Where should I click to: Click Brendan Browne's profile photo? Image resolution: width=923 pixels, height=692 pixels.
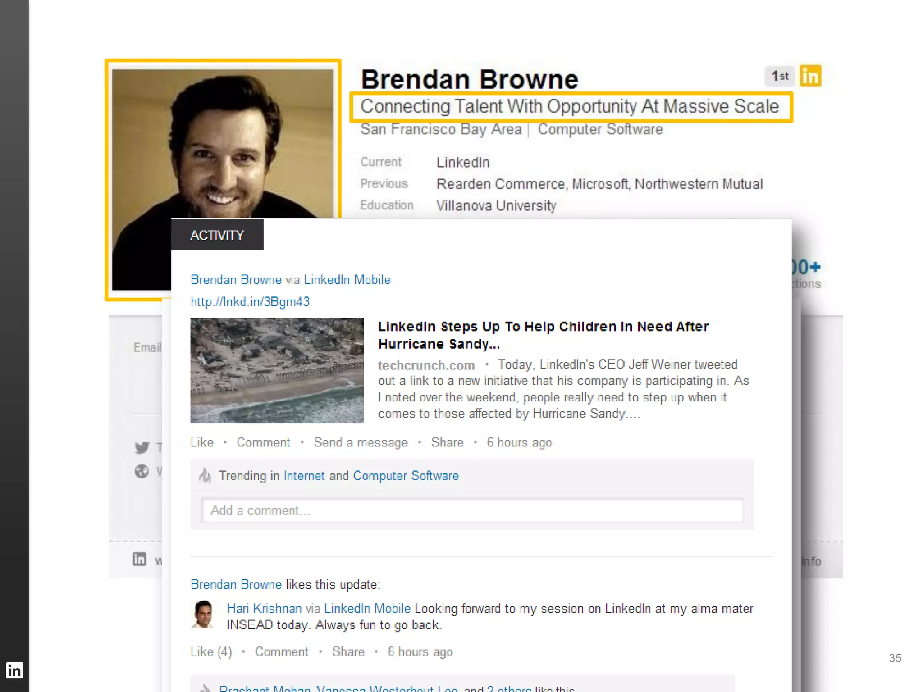[x=223, y=149]
